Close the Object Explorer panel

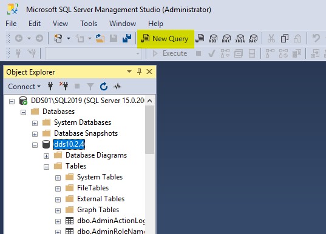149,72
